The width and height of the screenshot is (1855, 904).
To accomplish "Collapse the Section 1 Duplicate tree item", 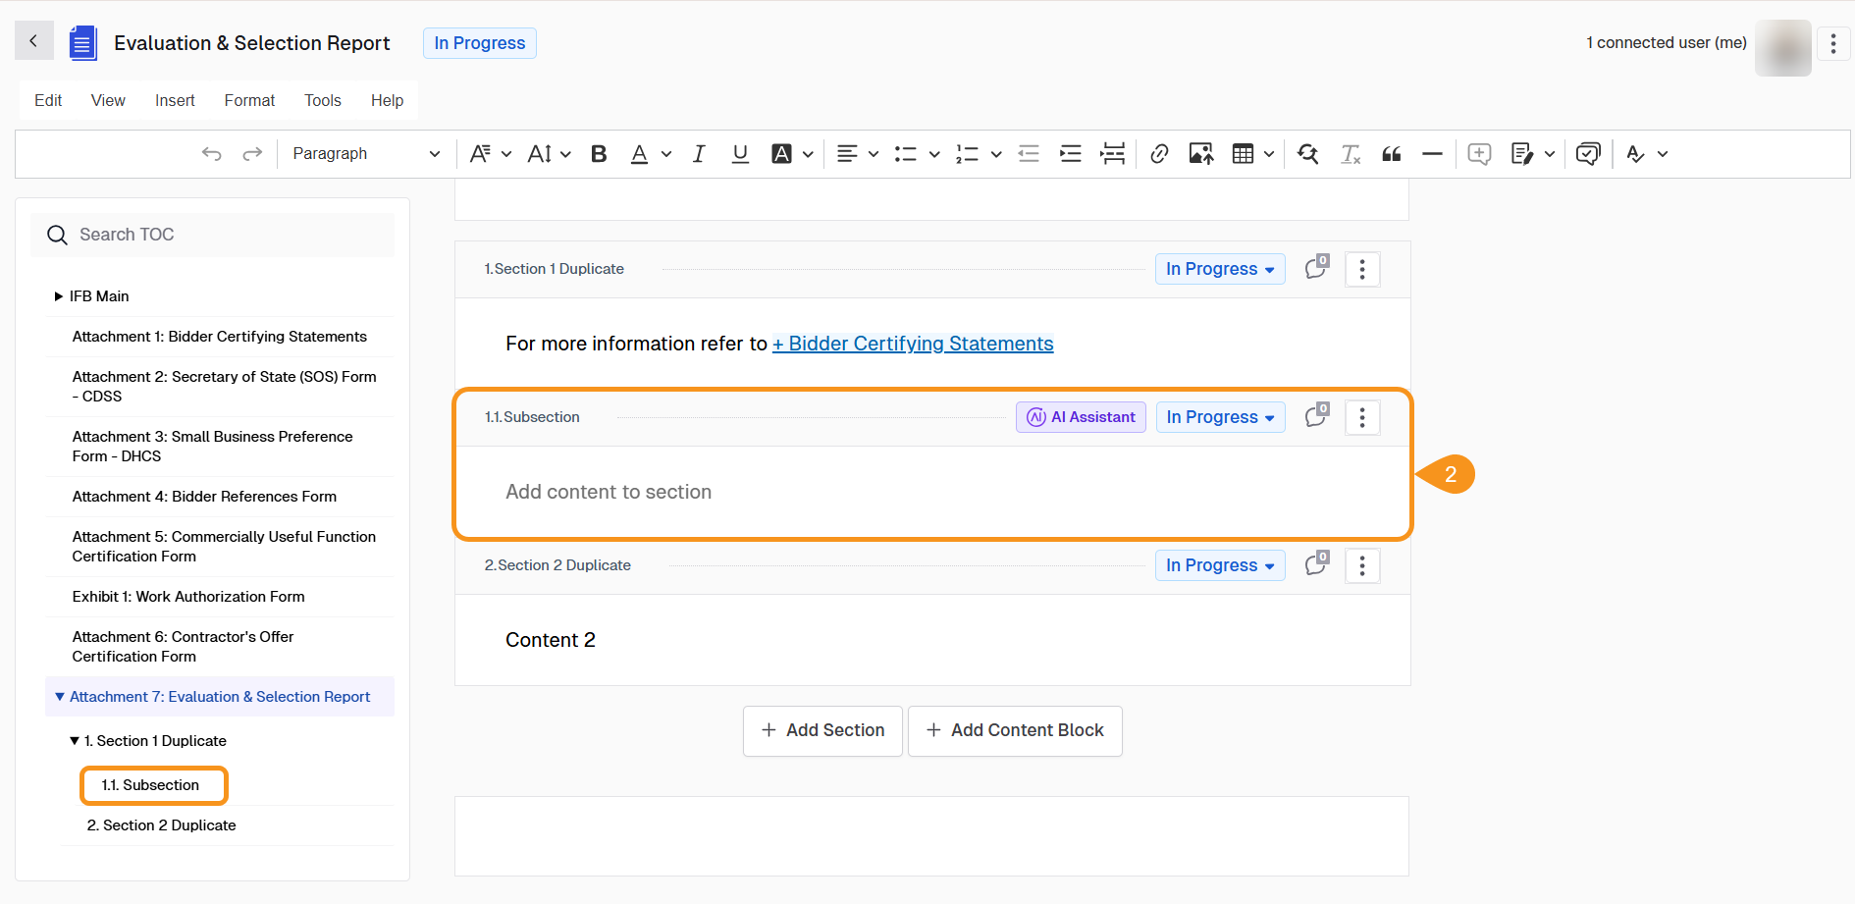I will tap(73, 740).
